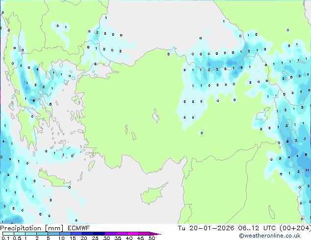Click the 0.1–0.5 mm palest legend swatch

tap(8, 234)
